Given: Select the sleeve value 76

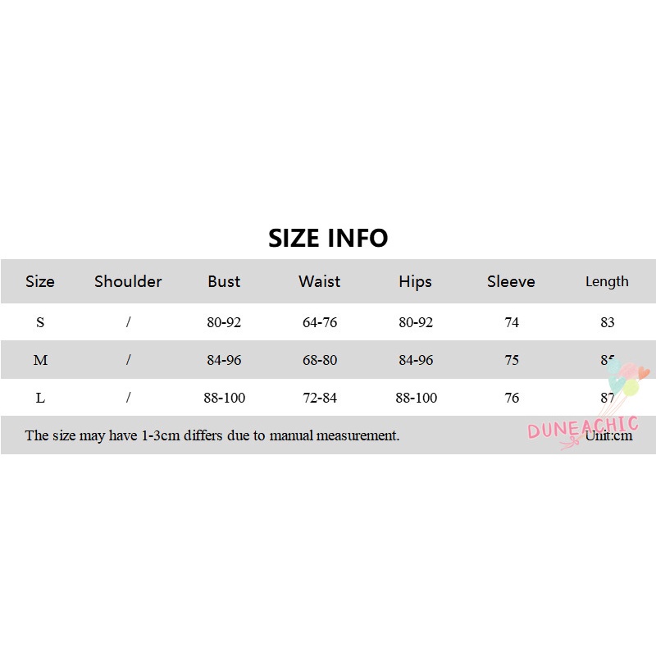Looking at the screenshot, I should (512, 398).
